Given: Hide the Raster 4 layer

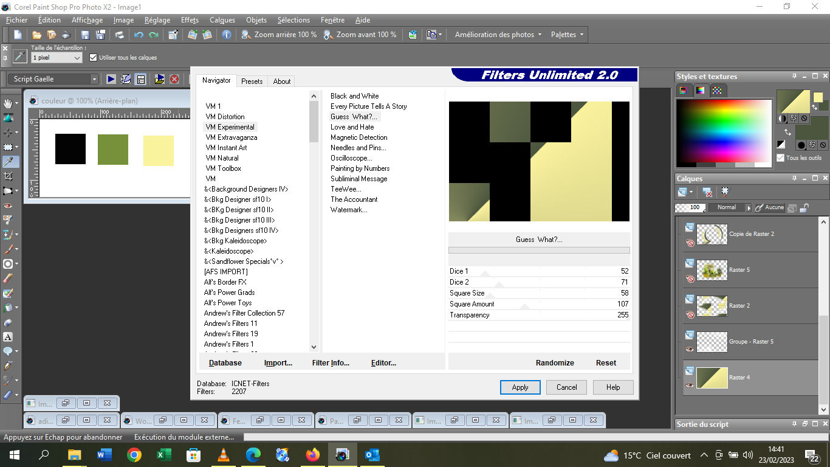Looking at the screenshot, I should 690,386.
